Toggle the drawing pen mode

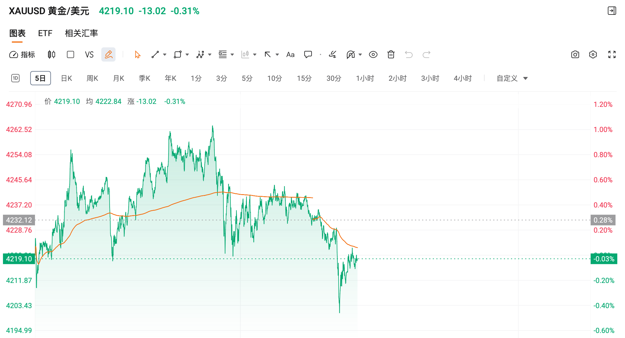click(108, 54)
